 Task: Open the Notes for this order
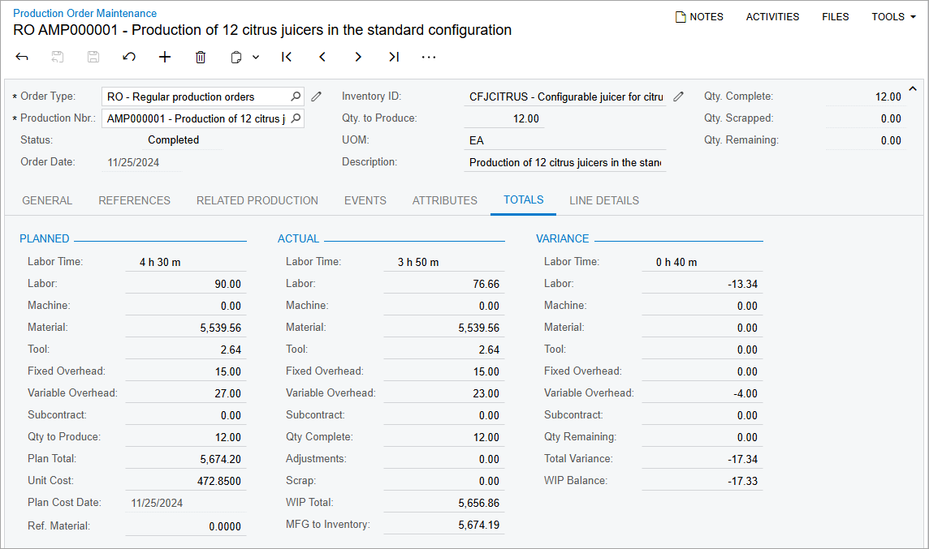(x=699, y=16)
